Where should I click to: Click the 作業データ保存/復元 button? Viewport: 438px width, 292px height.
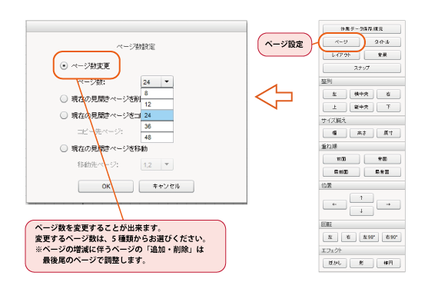tap(362, 28)
